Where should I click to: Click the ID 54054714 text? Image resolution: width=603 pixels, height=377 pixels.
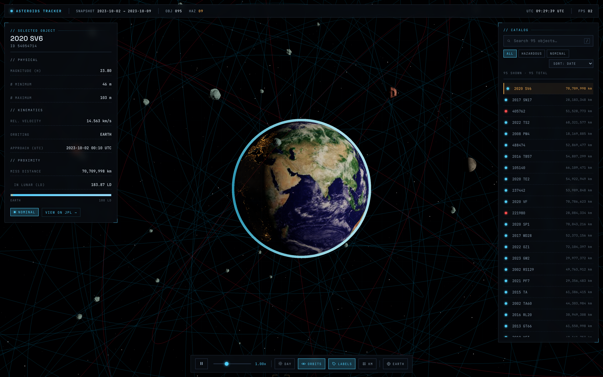click(24, 46)
